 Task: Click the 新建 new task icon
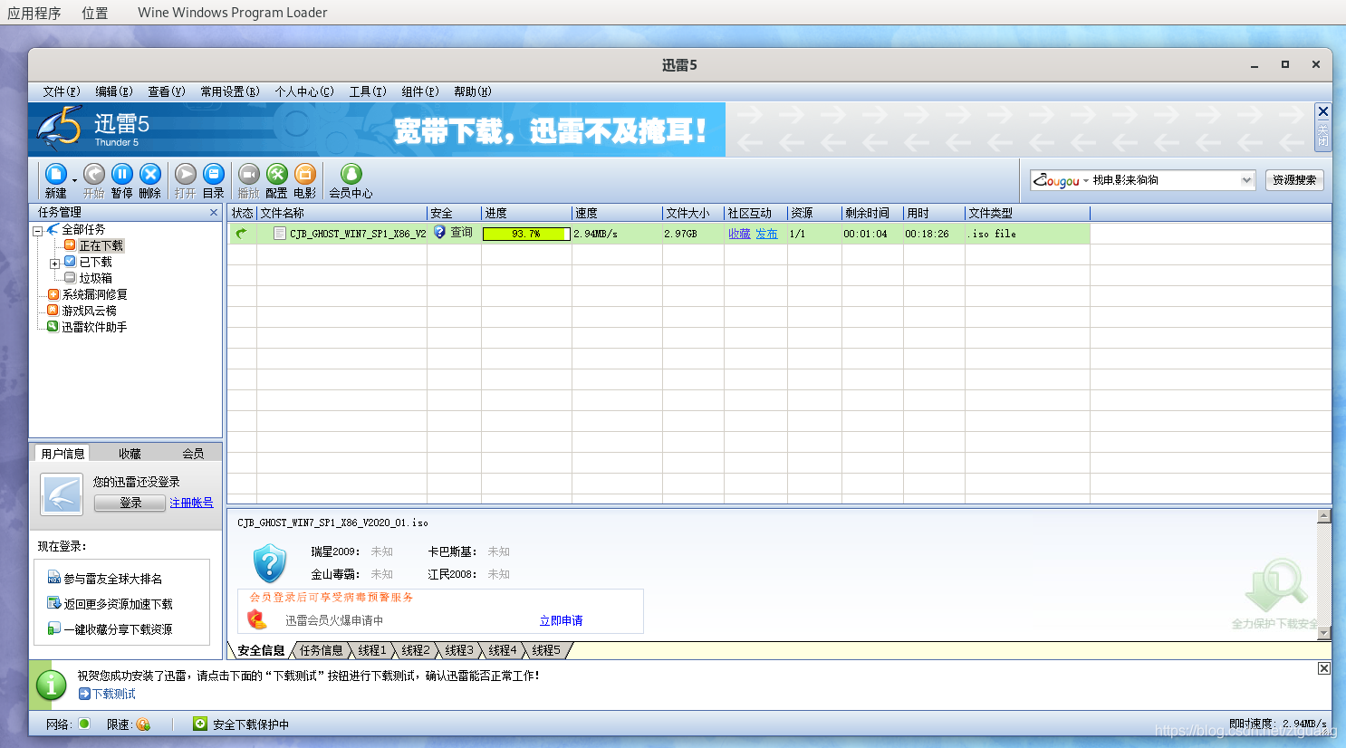[56, 174]
